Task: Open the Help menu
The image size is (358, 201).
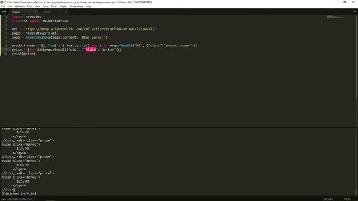Action: pos(88,6)
